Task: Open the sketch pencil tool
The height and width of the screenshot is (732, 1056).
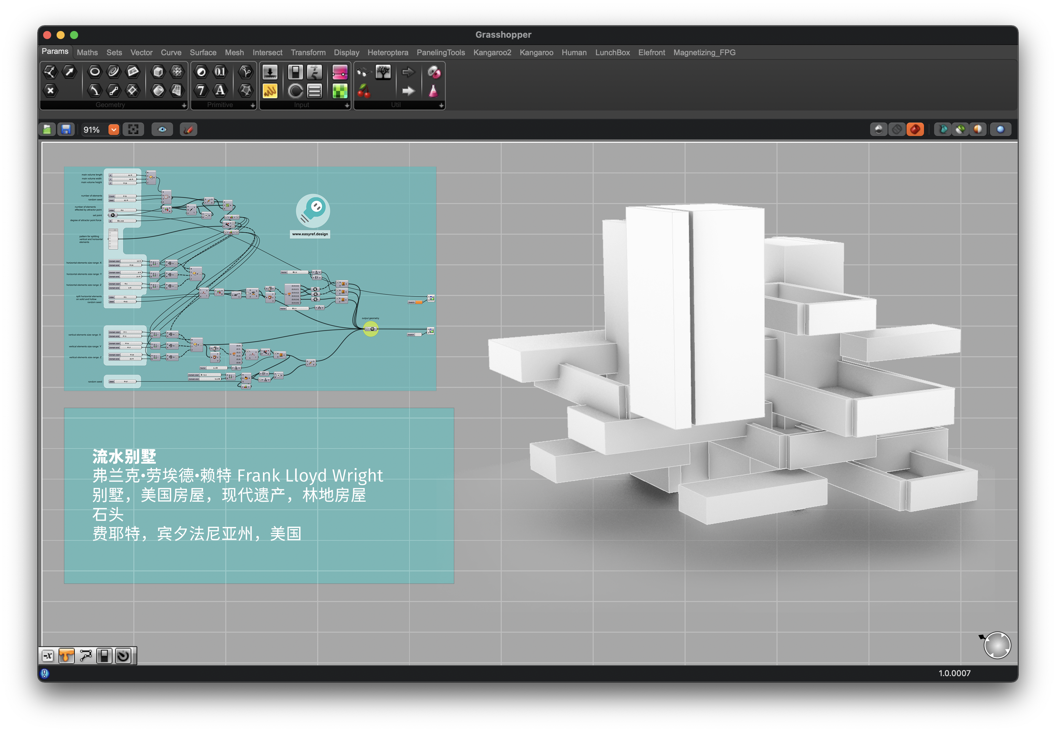Action: (x=188, y=130)
